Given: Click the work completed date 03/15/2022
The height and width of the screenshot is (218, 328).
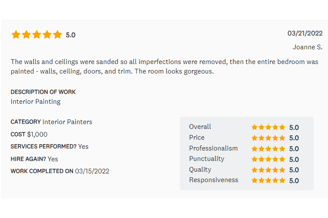Looking at the screenshot, I should click(92, 171).
